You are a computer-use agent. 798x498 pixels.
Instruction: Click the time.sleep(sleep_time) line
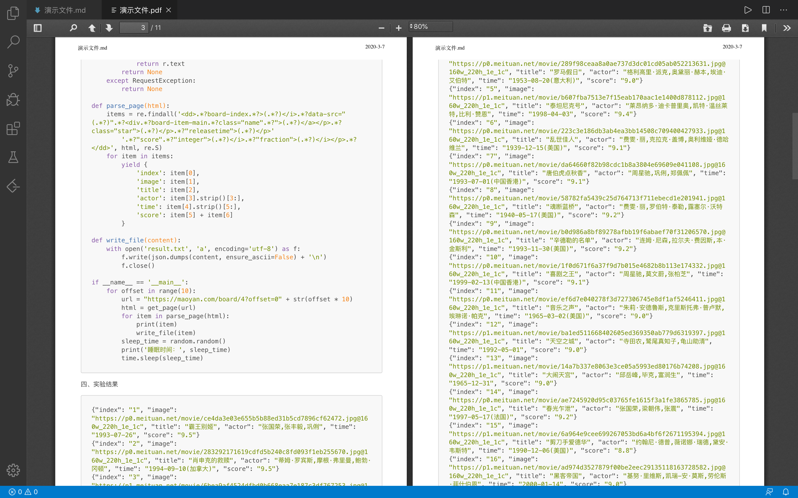tap(162, 358)
